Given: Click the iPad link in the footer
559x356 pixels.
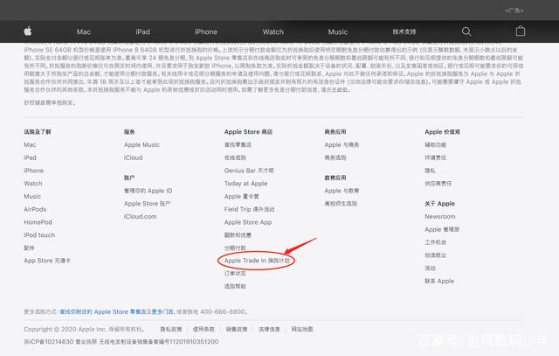Looking at the screenshot, I should pos(30,157).
